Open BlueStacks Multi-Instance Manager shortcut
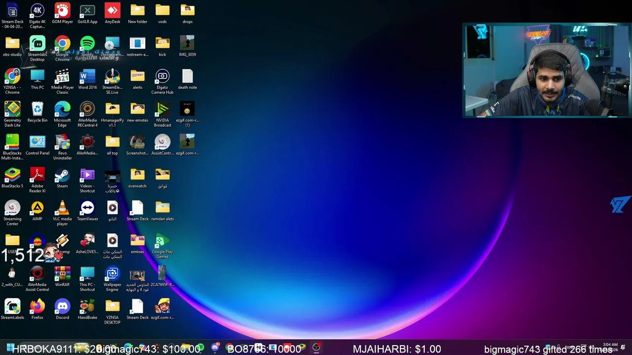 tap(12, 147)
